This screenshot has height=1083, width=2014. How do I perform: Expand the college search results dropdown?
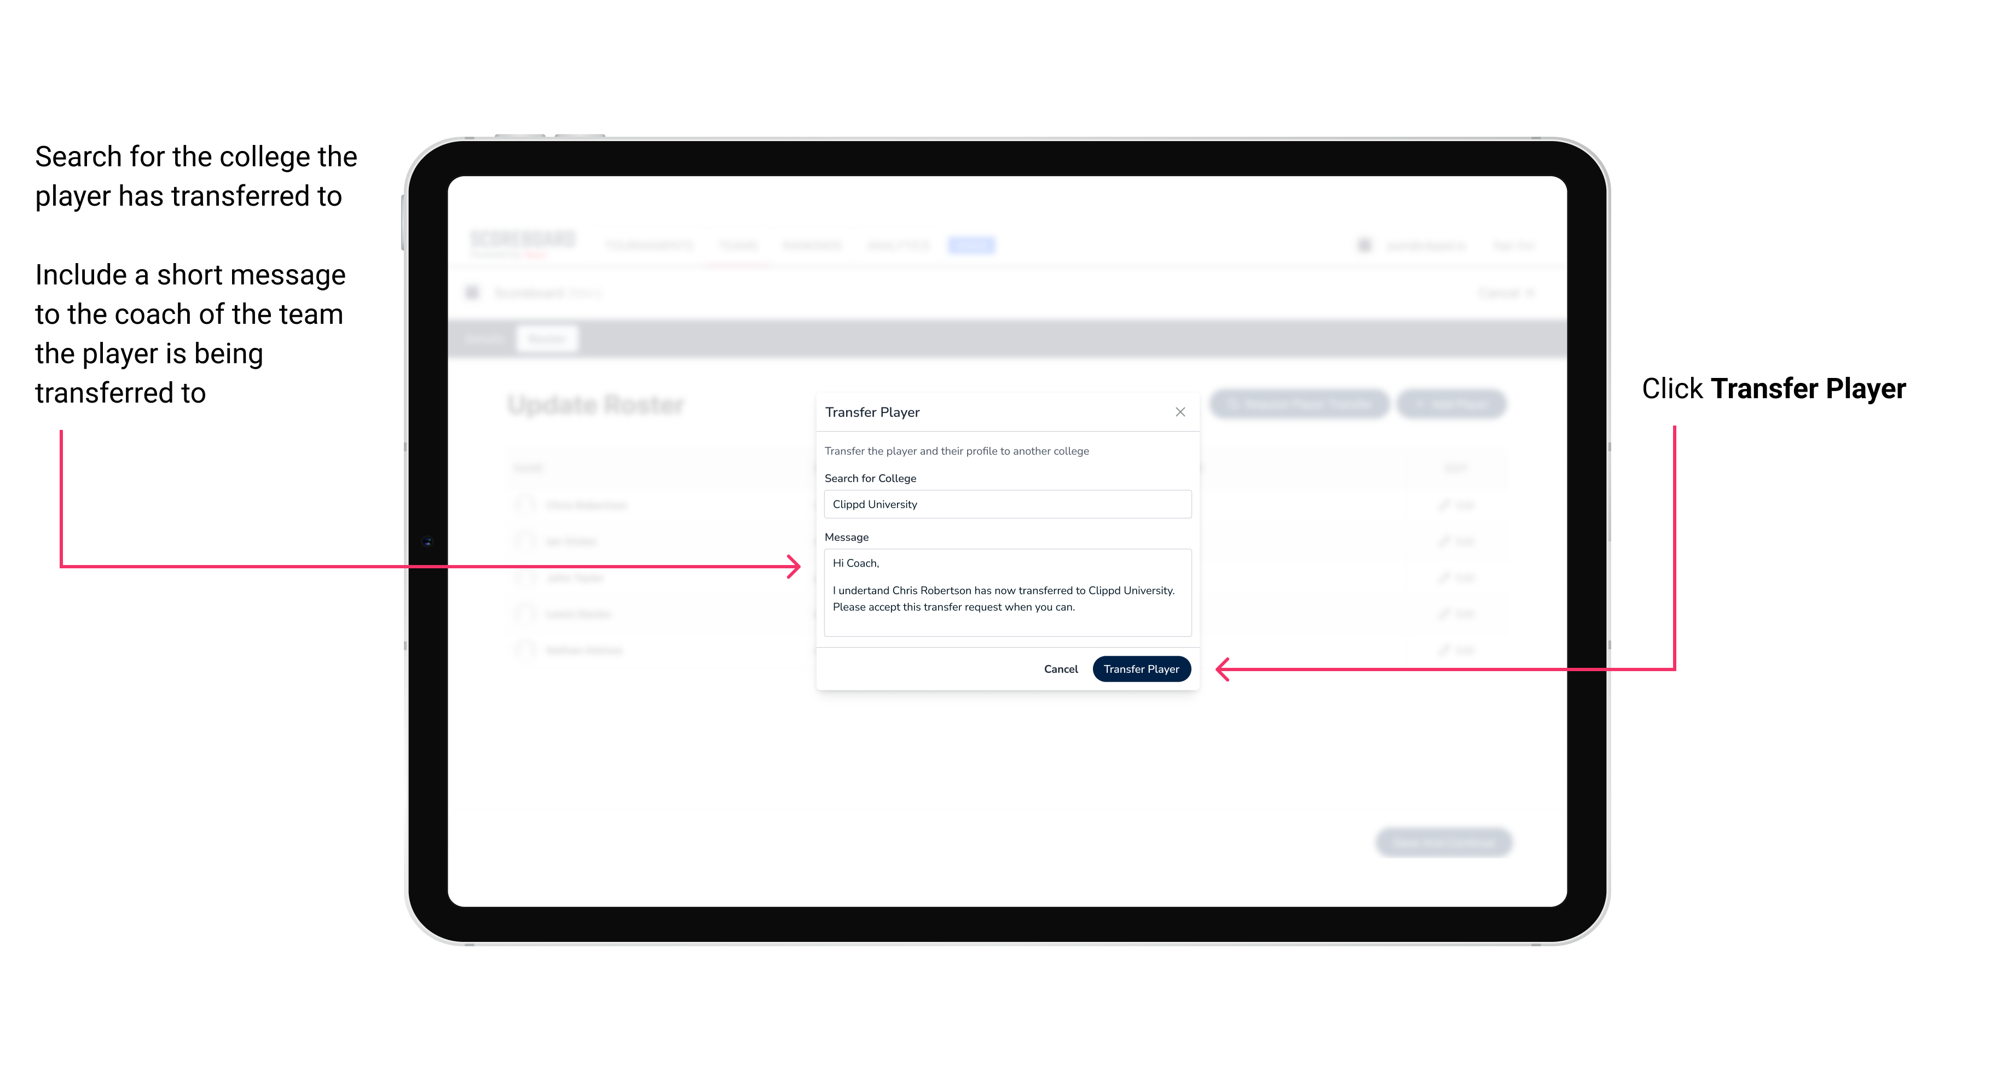[x=1004, y=504]
